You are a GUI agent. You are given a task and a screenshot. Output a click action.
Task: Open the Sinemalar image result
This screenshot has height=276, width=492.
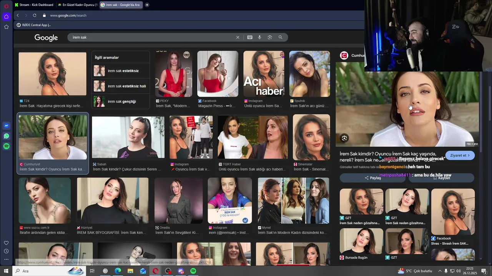tap(311, 137)
